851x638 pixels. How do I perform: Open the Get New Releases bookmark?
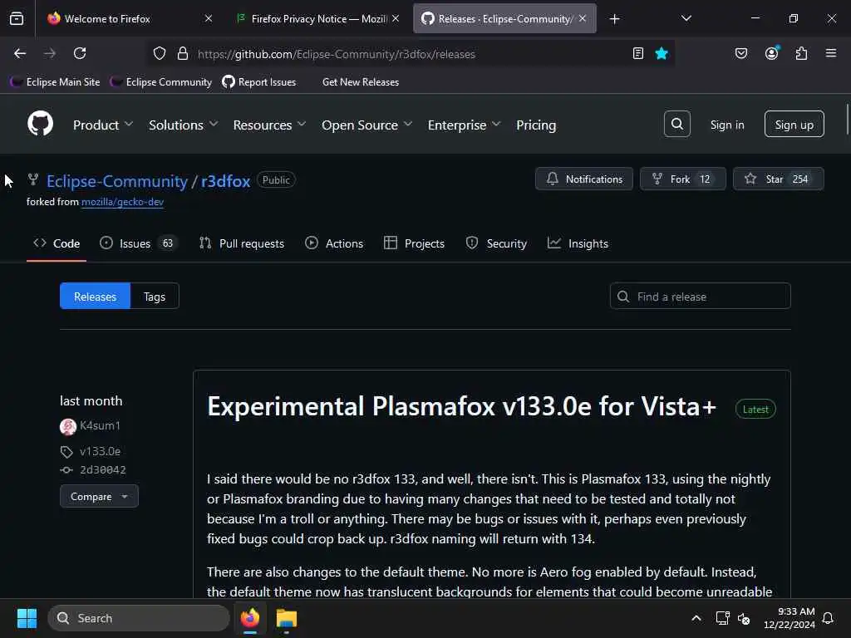click(x=361, y=82)
